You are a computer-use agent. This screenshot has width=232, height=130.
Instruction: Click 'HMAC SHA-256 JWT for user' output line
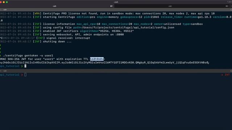[x=52, y=59]
